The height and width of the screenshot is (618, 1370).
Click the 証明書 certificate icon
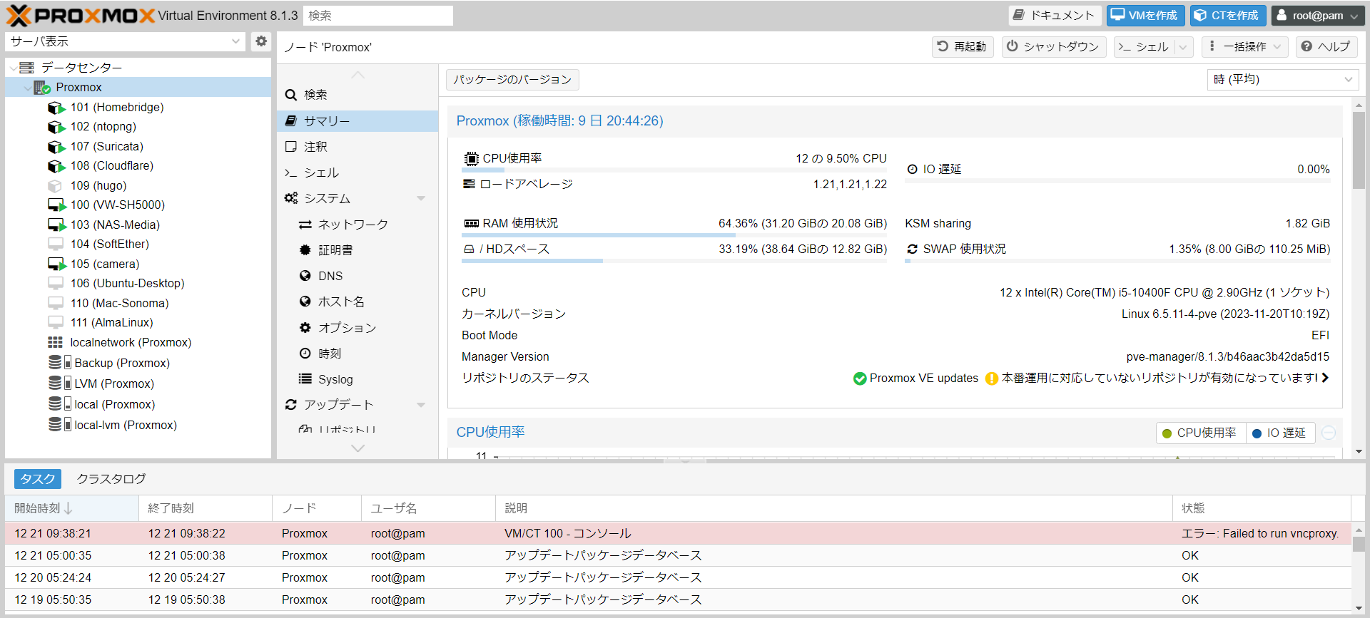(x=305, y=250)
